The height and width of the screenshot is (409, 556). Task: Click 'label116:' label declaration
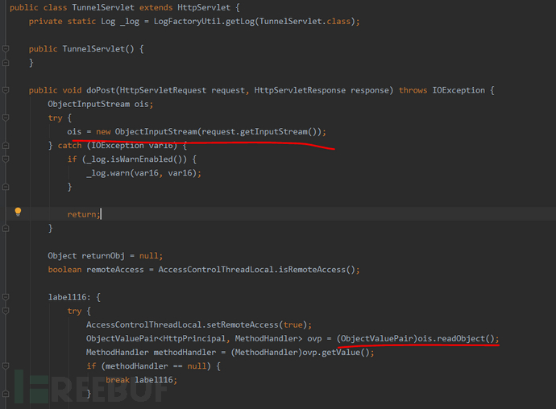69,297
